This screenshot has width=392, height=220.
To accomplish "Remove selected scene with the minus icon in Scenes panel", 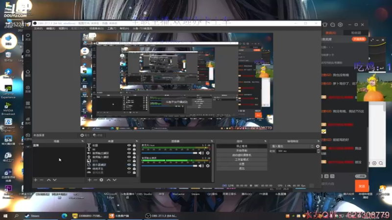I will [x=42, y=180].
